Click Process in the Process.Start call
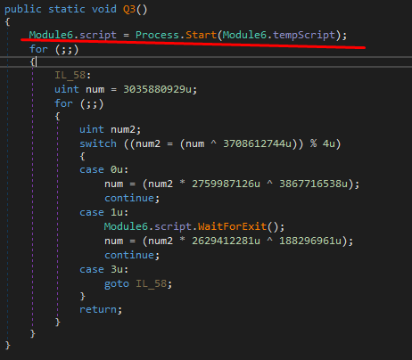Screen dimensions: 412x360 click(x=157, y=35)
